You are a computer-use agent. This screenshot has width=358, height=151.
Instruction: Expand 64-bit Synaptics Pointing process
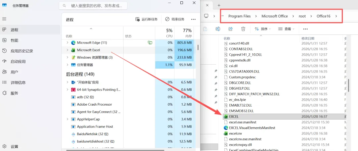pyautogui.click(x=67, y=90)
